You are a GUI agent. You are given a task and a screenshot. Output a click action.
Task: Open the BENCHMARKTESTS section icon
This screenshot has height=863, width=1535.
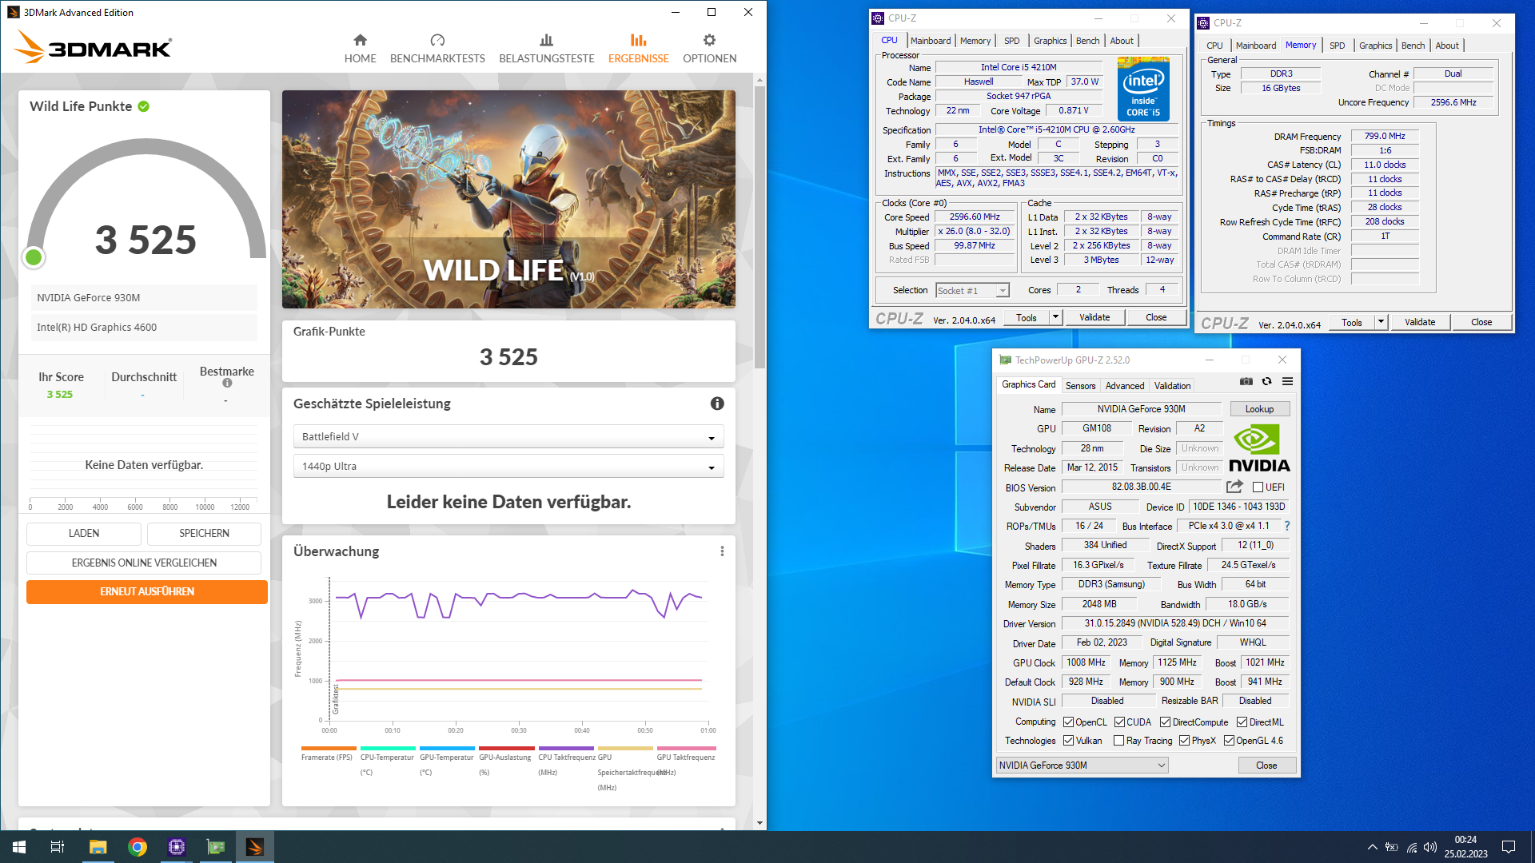437,40
